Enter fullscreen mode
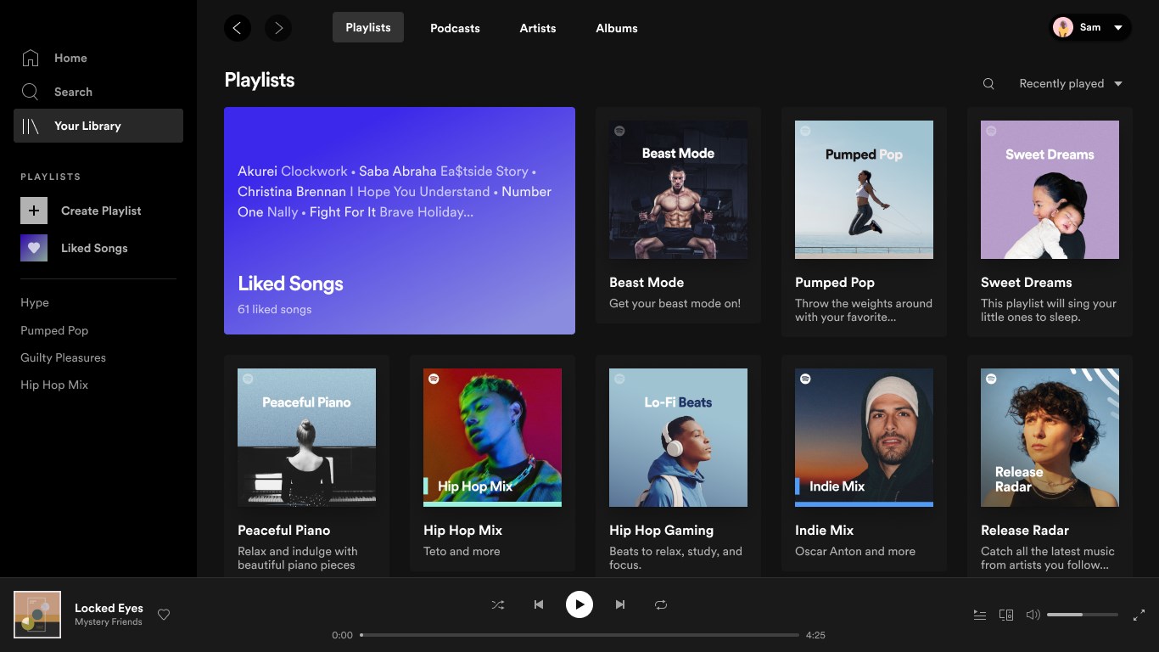1159x652 pixels. [x=1139, y=615]
